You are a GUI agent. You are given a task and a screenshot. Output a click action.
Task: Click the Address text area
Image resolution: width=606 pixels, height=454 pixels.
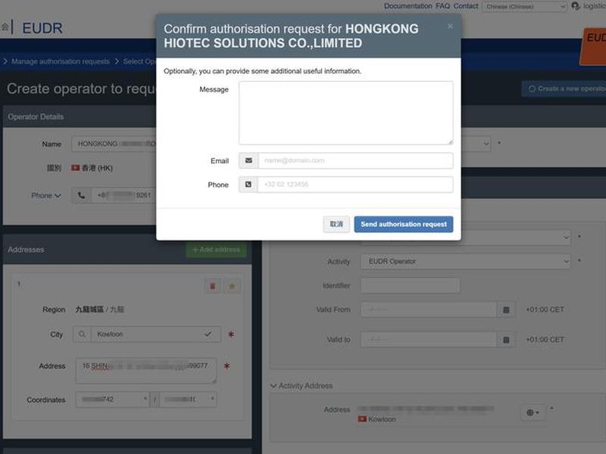[x=146, y=371]
